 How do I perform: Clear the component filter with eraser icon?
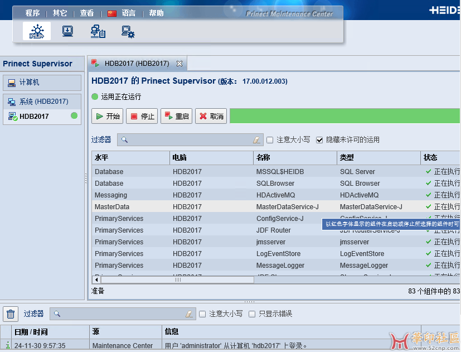point(256,140)
